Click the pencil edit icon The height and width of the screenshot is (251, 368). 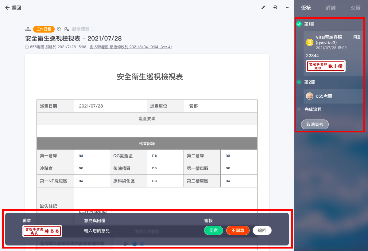(x=263, y=8)
